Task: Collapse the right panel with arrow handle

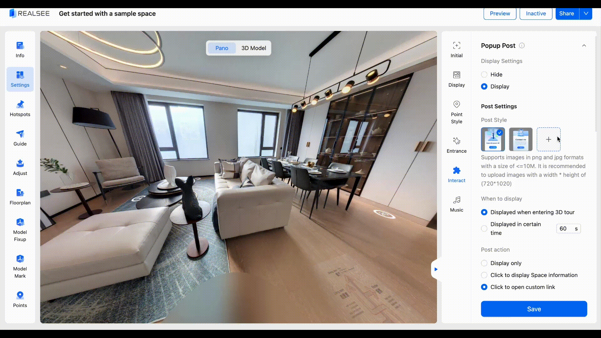Action: coord(435,269)
